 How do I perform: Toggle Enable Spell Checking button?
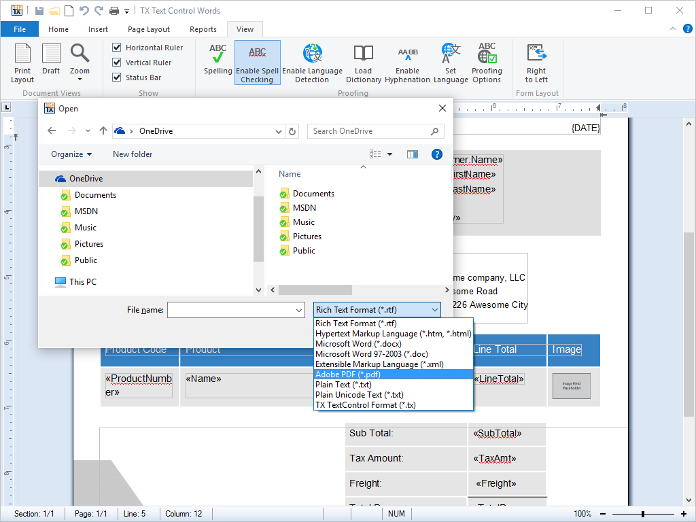coord(257,63)
